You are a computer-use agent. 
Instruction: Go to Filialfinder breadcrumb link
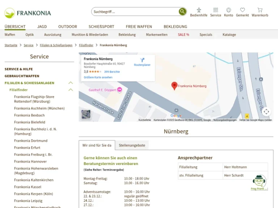(86, 45)
